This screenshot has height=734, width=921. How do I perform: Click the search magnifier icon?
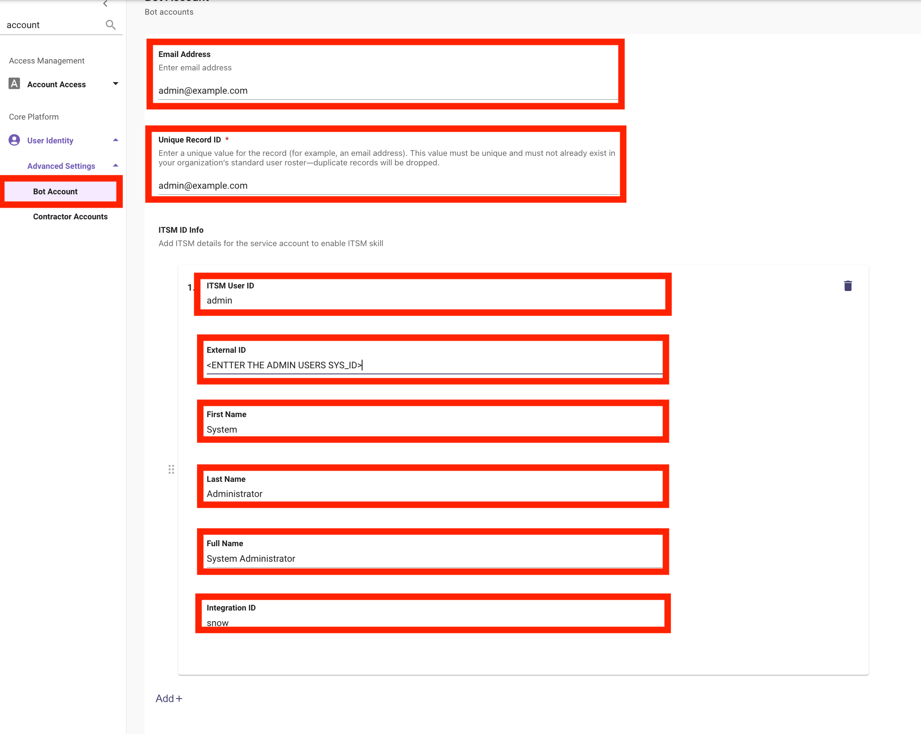click(110, 25)
